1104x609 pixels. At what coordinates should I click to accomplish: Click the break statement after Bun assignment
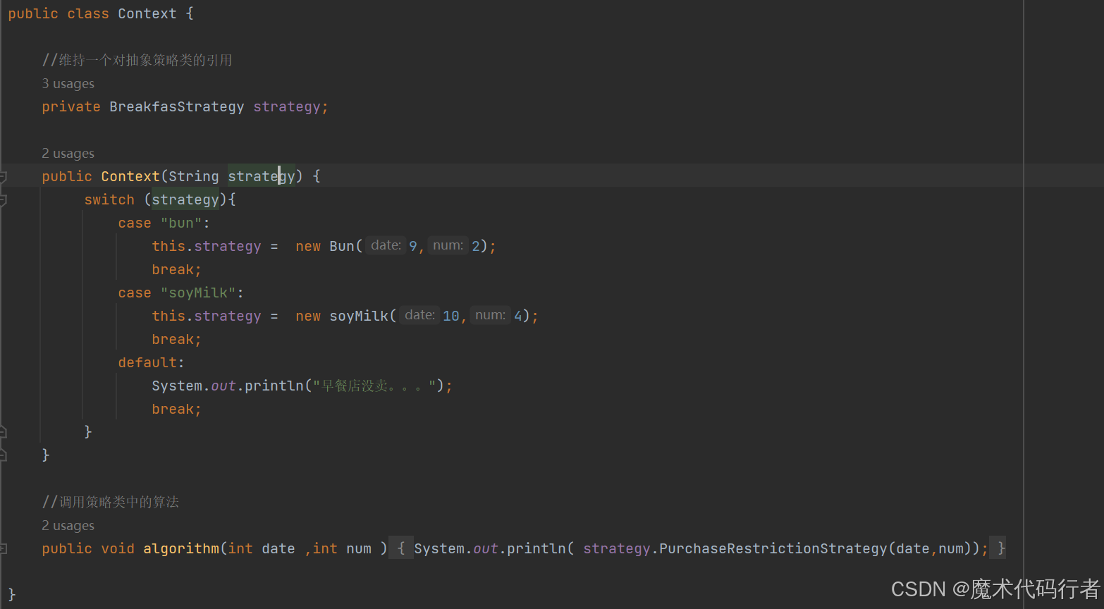(x=176, y=269)
